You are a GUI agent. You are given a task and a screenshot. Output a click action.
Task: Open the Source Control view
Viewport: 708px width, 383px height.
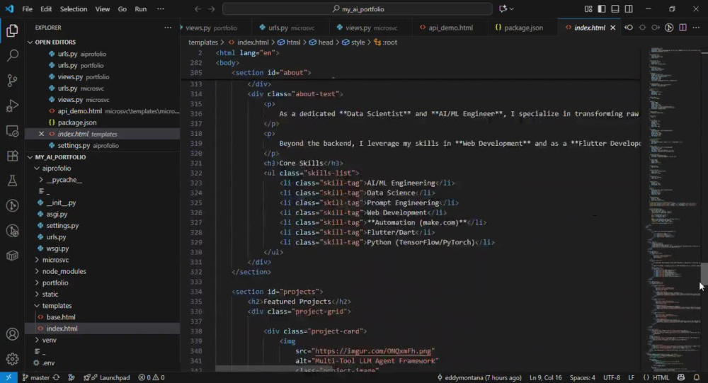coord(12,81)
